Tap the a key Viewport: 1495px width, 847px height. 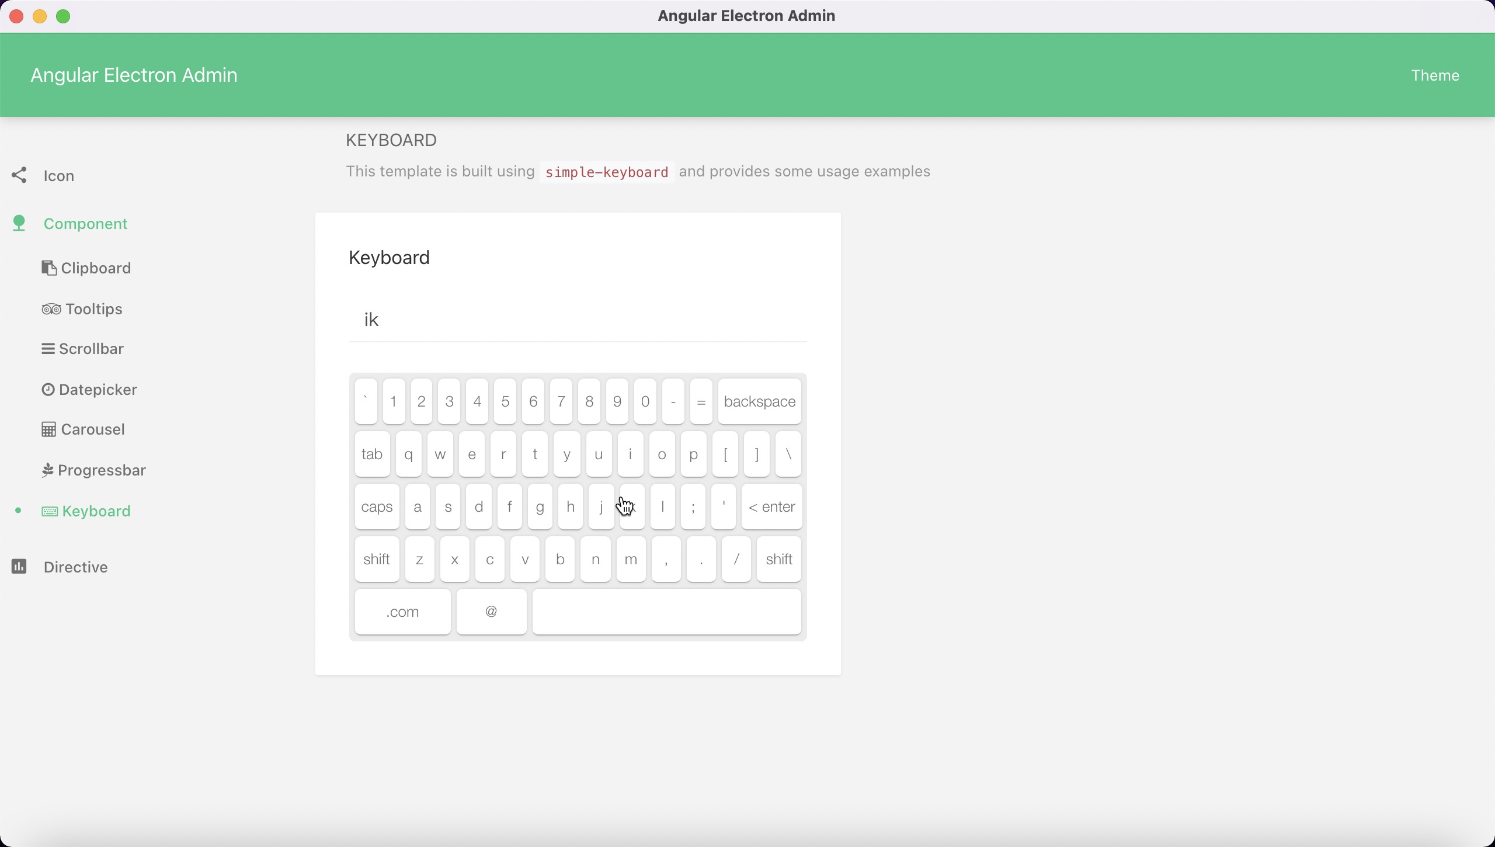point(418,506)
